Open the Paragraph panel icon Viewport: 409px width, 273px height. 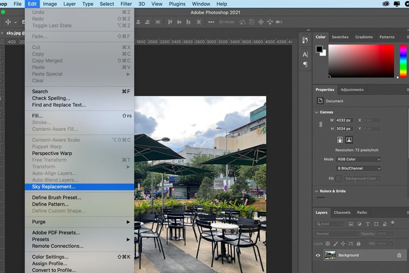[305, 64]
